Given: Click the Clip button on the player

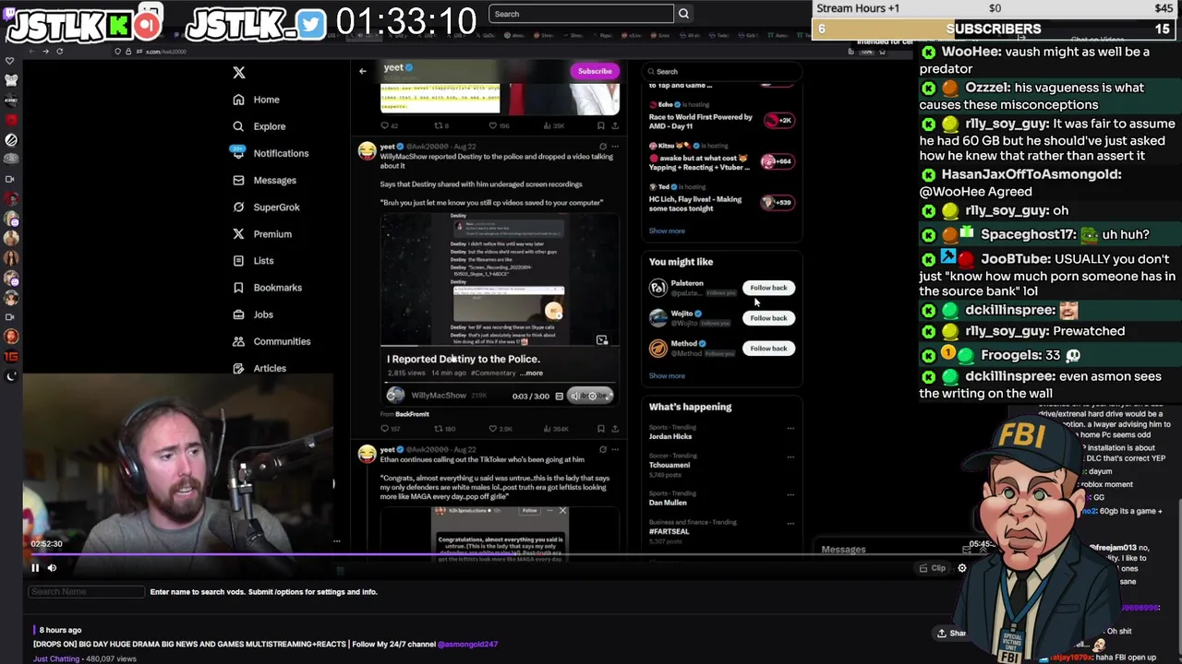Looking at the screenshot, I should coord(933,568).
